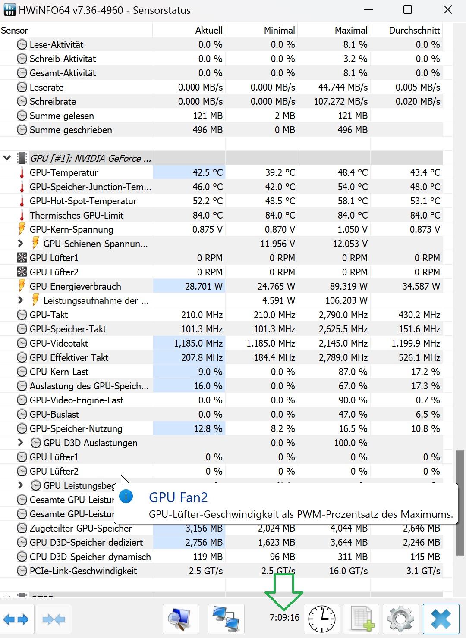466x638 pixels.
Task: Start logging with the sheet-plus icon
Action: point(361,619)
